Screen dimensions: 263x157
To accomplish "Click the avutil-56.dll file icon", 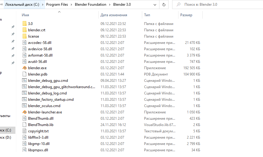I will pyautogui.click(x=24, y=61).
